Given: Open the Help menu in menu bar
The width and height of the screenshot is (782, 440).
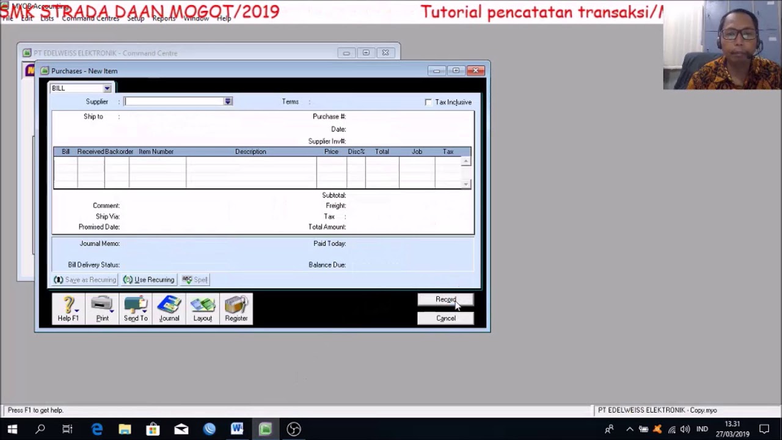Looking at the screenshot, I should (x=224, y=18).
